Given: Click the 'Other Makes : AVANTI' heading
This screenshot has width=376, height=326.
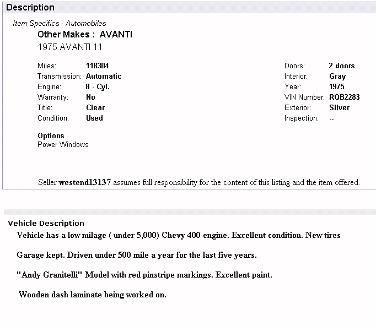Looking at the screenshot, I should coord(85,35).
